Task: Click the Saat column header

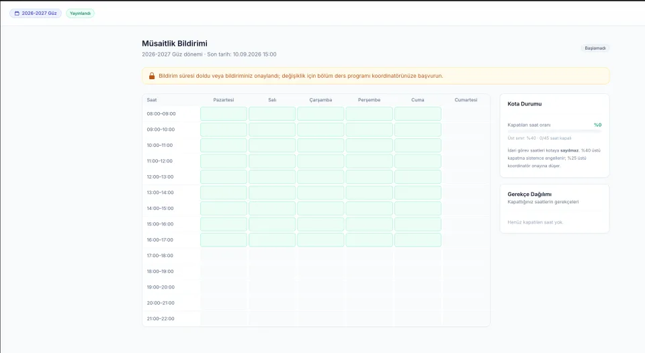Action: [152, 100]
